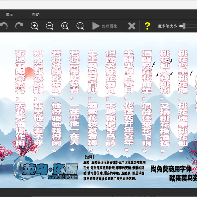Click the 处理图像 process button
Viewport: 197px width, 197px height.
pos(105,26)
